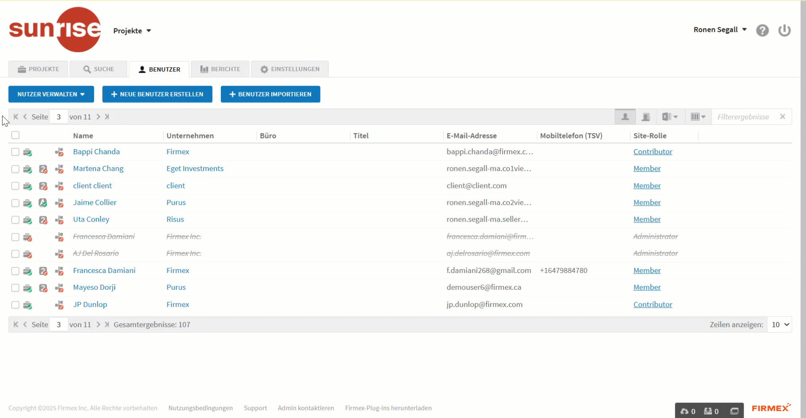Switch to the Projekte tab
Image resolution: width=806 pixels, height=418 pixels.
pos(38,69)
